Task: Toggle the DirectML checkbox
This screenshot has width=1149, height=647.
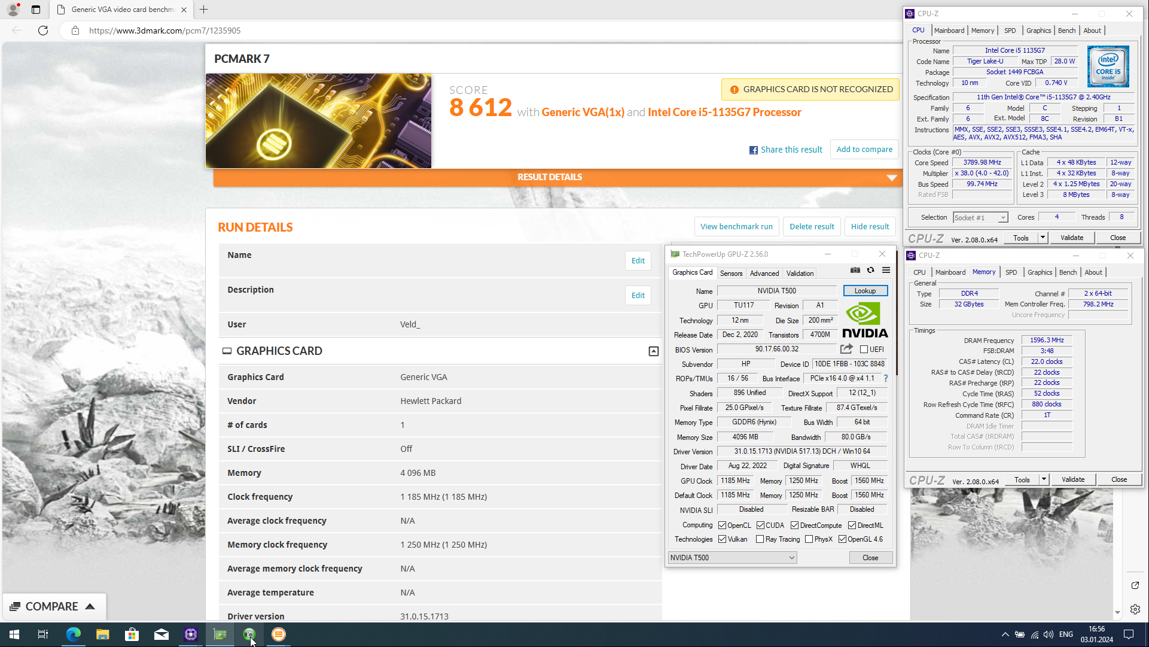Action: [852, 525]
